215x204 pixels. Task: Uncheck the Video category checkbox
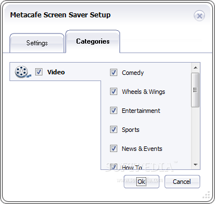coord(39,72)
